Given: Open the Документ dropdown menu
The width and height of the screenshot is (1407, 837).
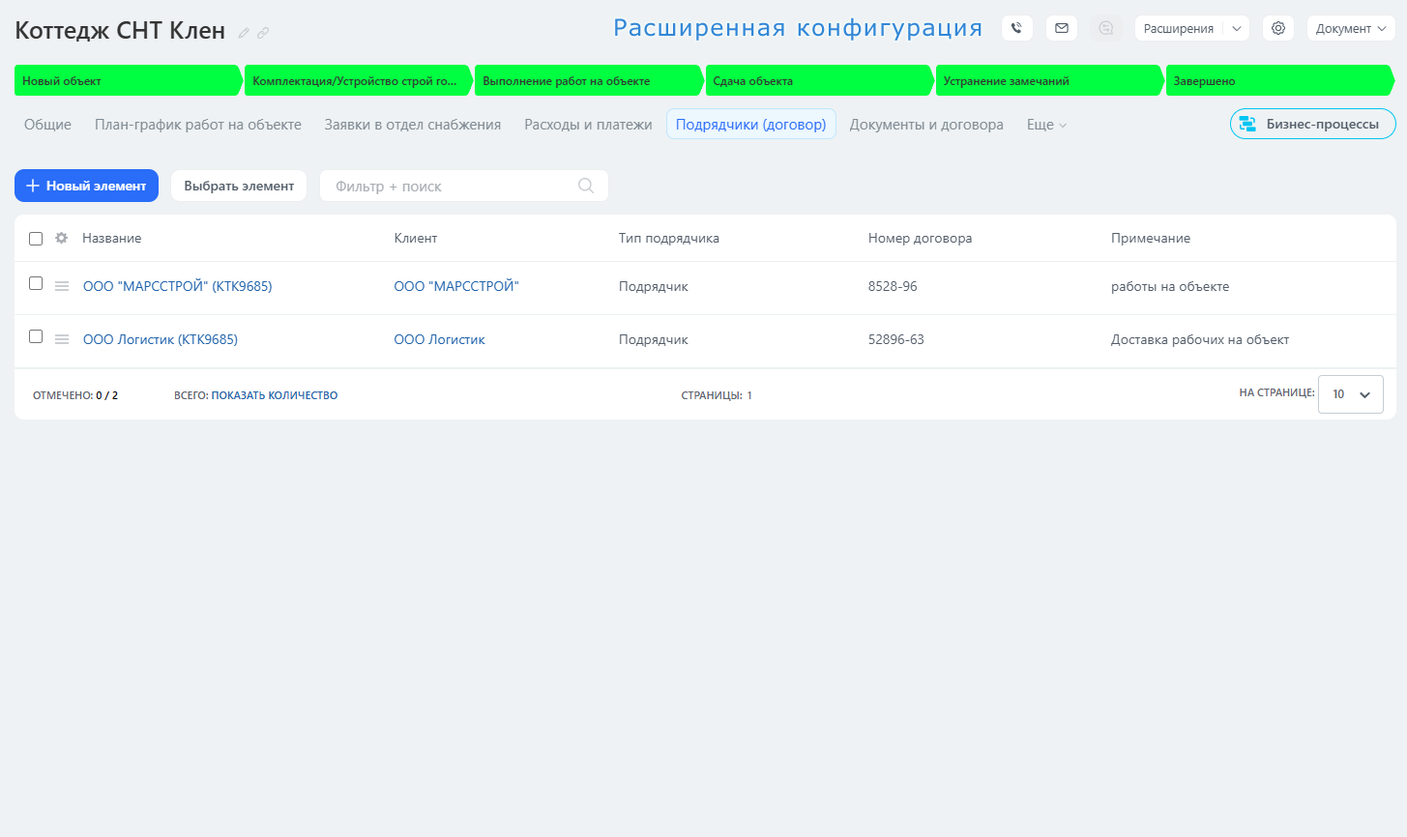Looking at the screenshot, I should pyautogui.click(x=1351, y=28).
